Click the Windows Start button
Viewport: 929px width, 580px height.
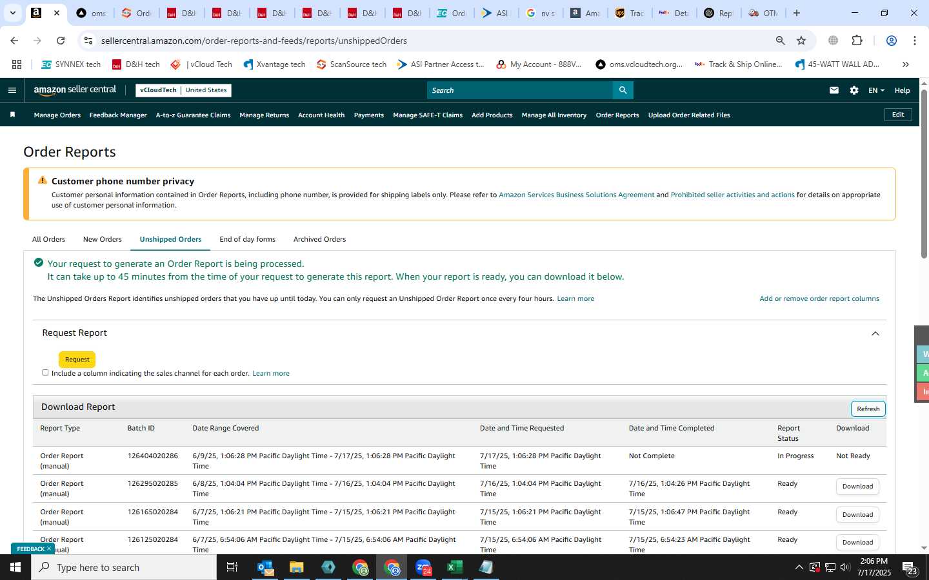coord(15,567)
